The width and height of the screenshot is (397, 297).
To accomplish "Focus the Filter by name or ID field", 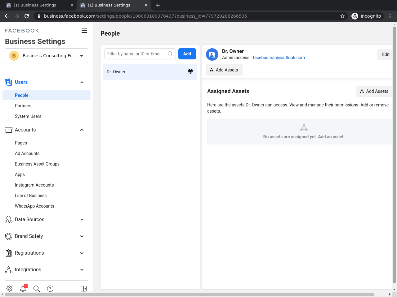I will (136, 54).
